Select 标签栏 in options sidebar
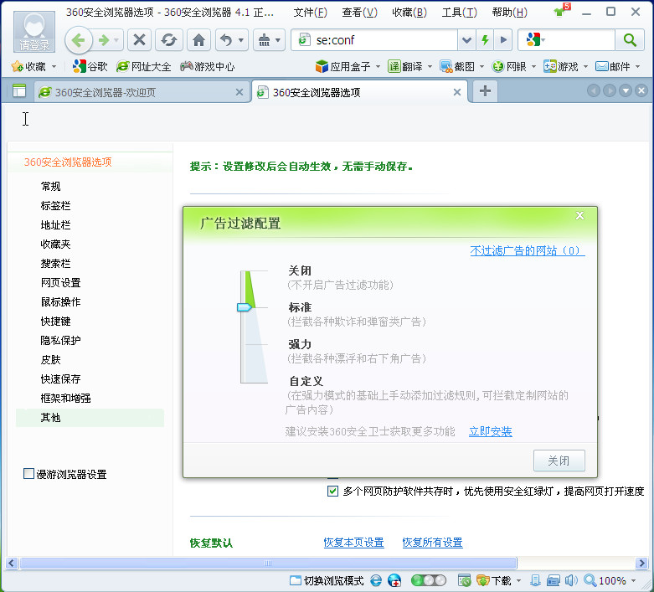654x592 pixels. pos(55,205)
